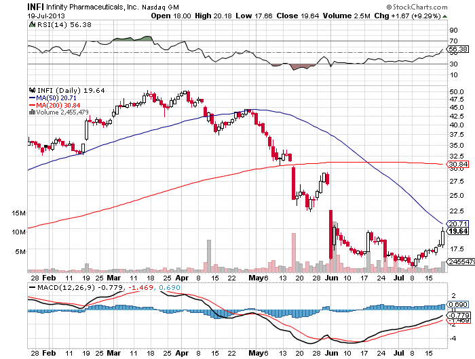Screen dimensions: 475x359
Task: Click the Apr label under the volume bars
Action: (x=182, y=278)
